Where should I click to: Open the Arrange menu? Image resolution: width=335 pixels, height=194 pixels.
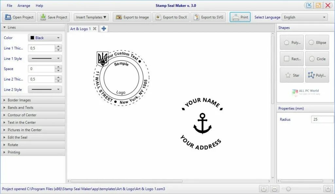[24, 6]
